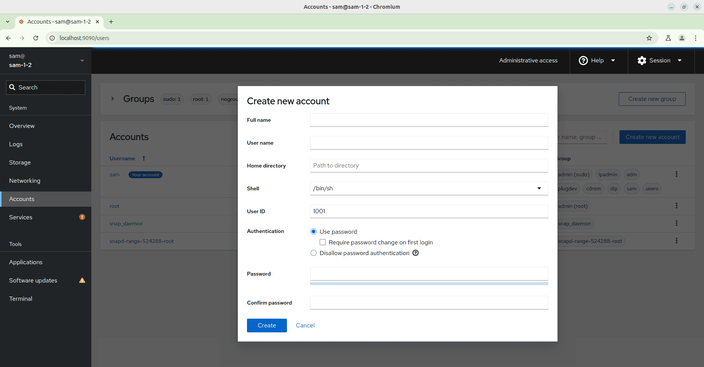Click the Software updates warning triangle
Screen dimensions: 704x367
[x=82, y=280]
